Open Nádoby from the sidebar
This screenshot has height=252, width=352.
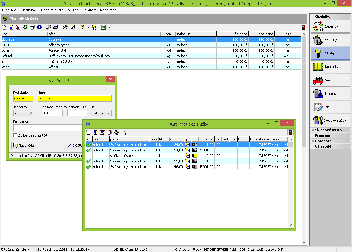pos(330,94)
